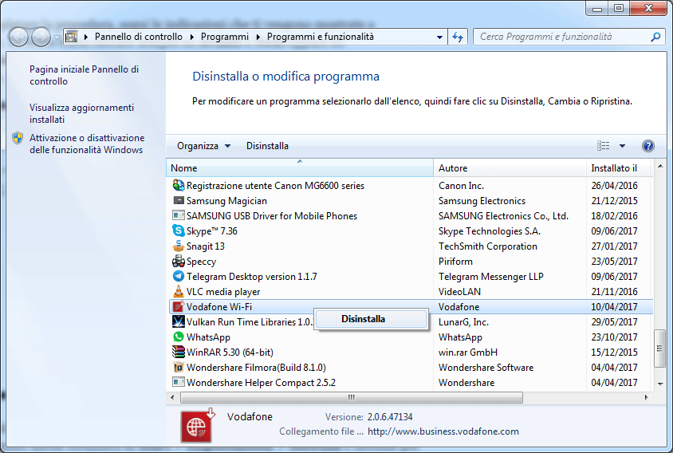Open recent pages dropdown next to Forward

57,37
